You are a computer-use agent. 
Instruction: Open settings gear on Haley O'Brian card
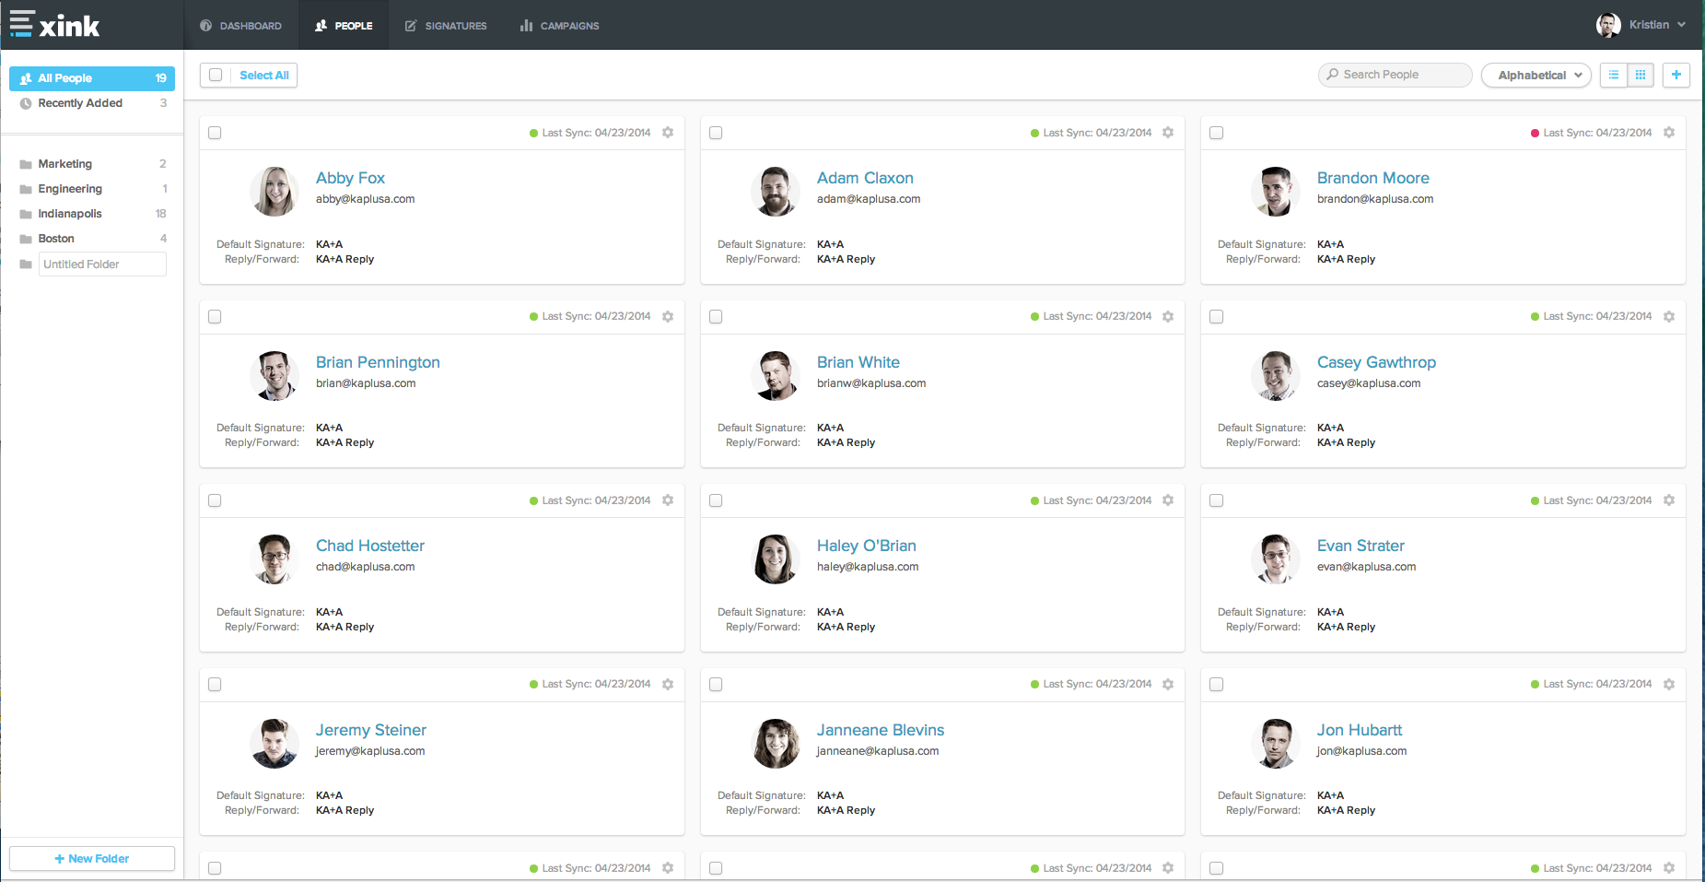[1168, 500]
